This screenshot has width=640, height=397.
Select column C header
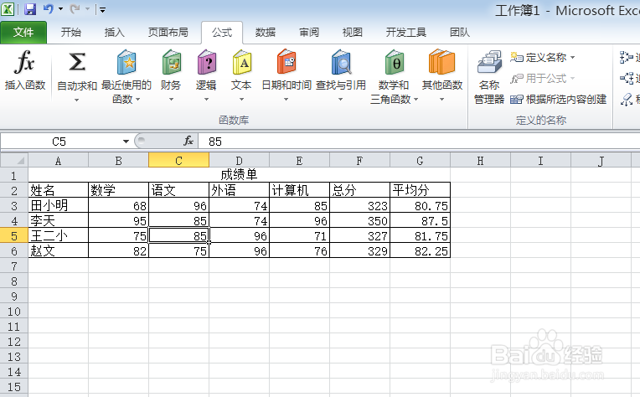pyautogui.click(x=178, y=160)
